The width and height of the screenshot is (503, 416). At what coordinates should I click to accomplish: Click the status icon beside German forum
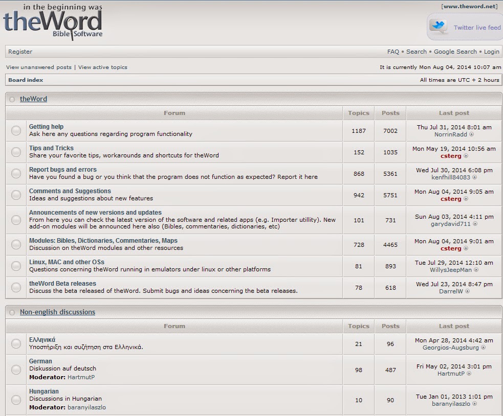pos(16,369)
